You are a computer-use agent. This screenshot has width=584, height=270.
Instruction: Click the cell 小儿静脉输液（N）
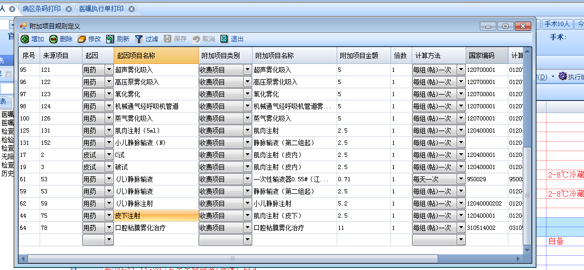tap(156, 143)
